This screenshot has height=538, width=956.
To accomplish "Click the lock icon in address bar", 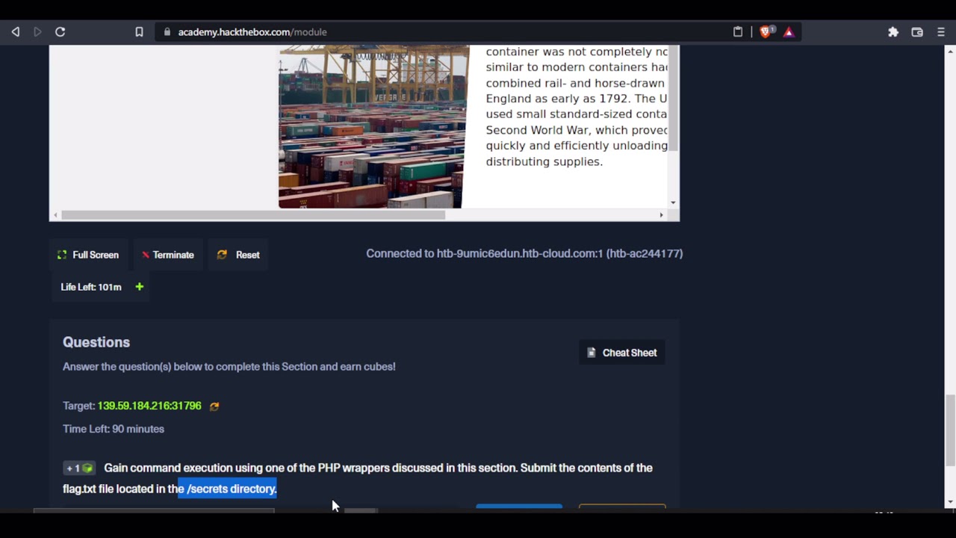I will click(x=167, y=32).
